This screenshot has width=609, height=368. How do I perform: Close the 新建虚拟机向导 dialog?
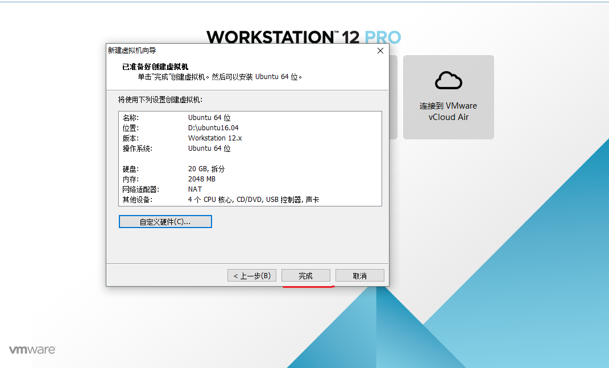[x=380, y=51]
